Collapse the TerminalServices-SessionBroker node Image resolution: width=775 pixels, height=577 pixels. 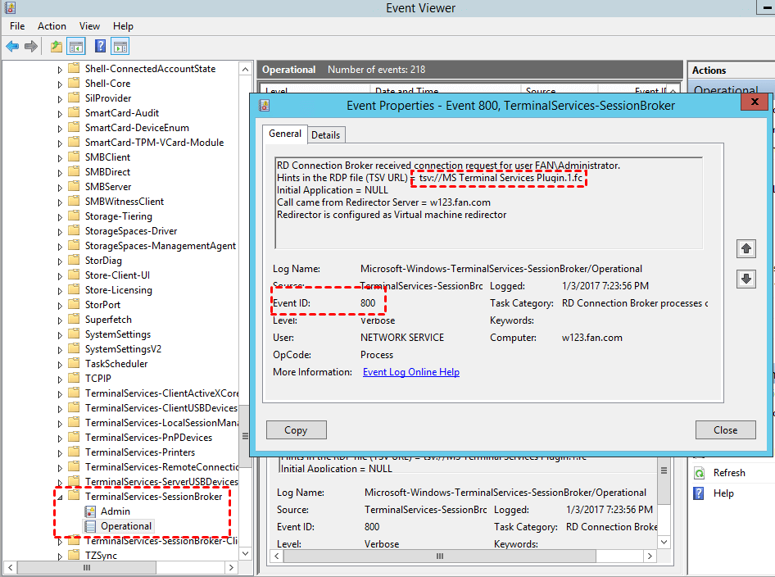[60, 497]
